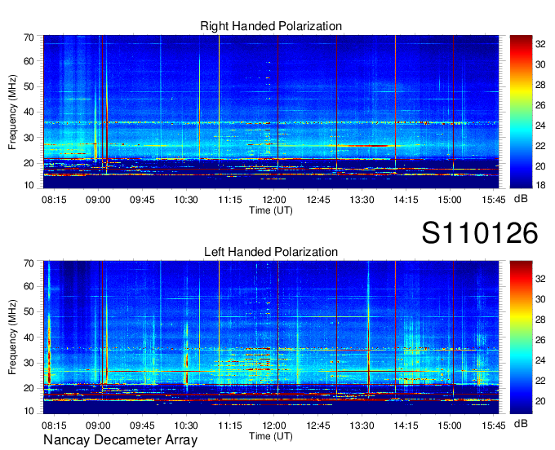Select the large "S110126" label
The width and height of the screenshot is (555, 450).
[x=480, y=233]
